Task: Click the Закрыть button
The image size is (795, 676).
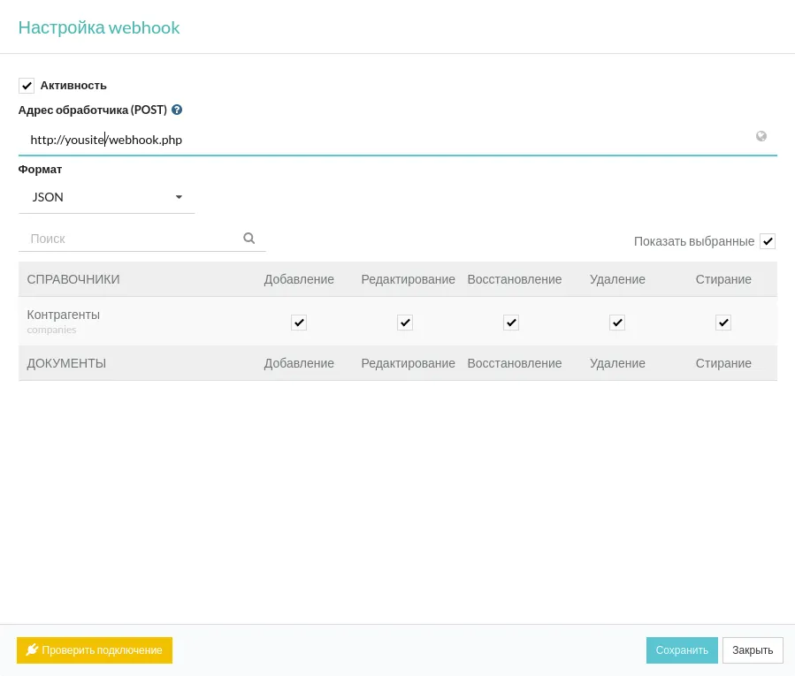Action: click(753, 650)
